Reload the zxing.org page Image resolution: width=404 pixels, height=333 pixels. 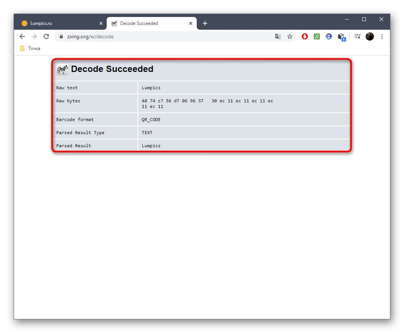click(x=46, y=37)
